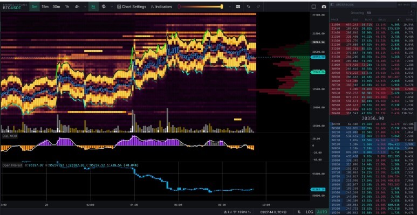
Task: Redo the chart action
Action: click(x=258, y=6)
